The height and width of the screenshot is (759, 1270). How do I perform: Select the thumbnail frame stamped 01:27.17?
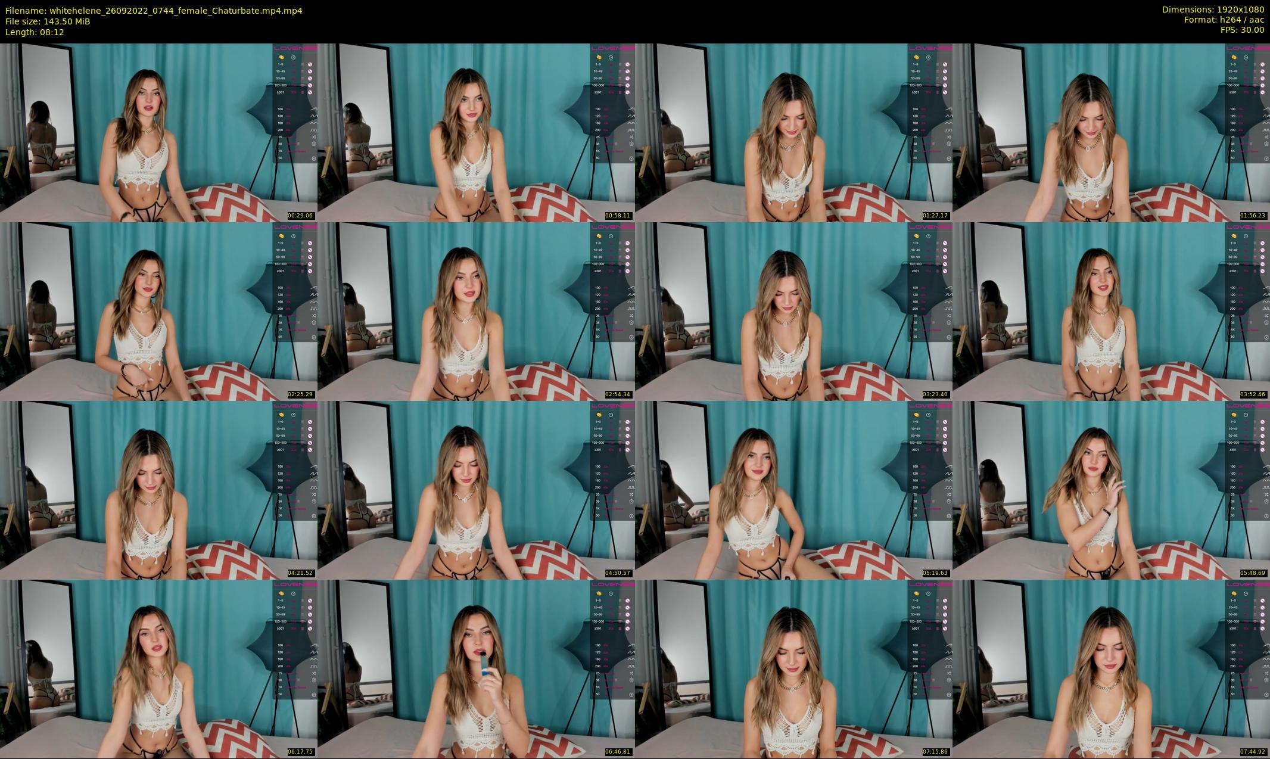point(793,132)
